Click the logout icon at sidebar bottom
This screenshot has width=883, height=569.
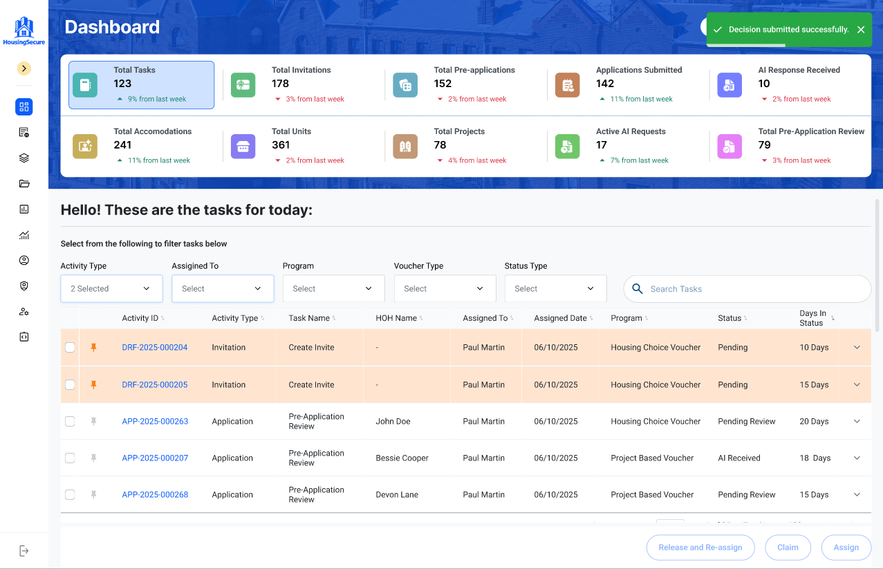pos(24,551)
